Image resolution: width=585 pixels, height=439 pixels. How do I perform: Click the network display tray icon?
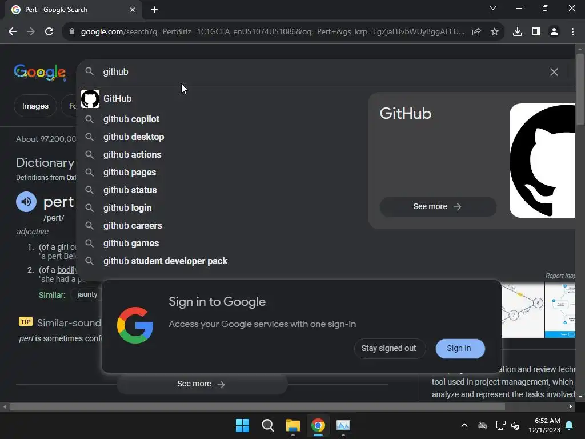(x=500, y=425)
